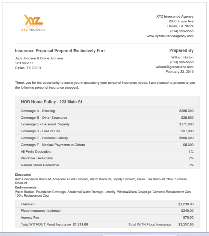209x236 pixels.
Task: Click the Coverage F - Medical Payments row
Action: coord(107,145)
